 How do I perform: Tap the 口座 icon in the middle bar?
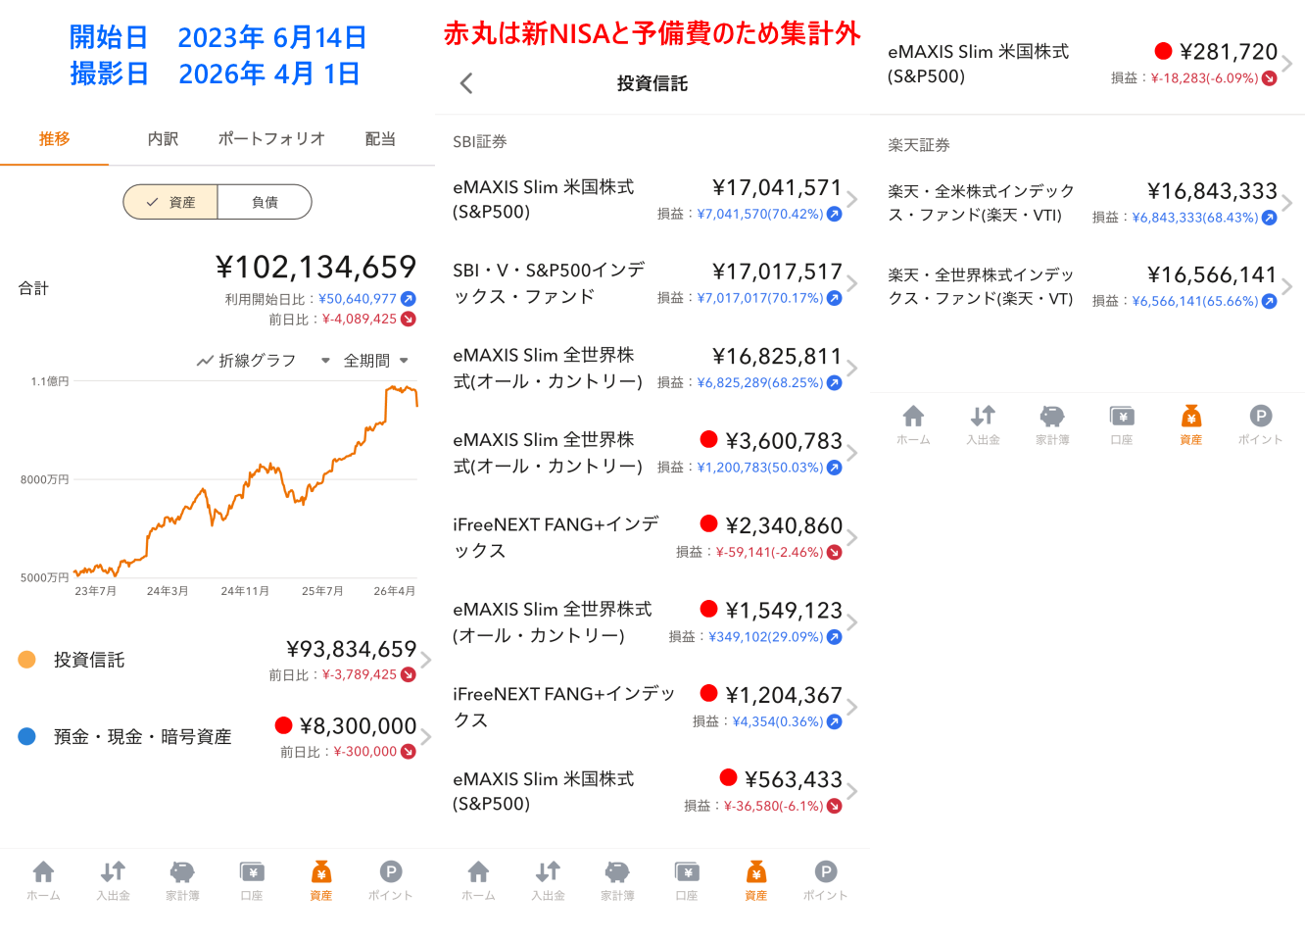pos(687,879)
